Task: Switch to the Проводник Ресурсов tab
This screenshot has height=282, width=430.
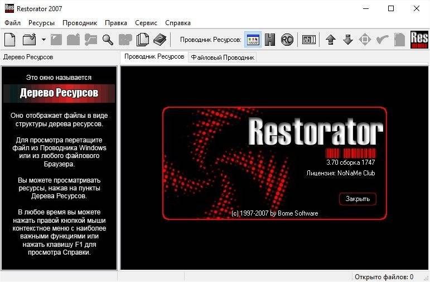Action: coord(154,57)
